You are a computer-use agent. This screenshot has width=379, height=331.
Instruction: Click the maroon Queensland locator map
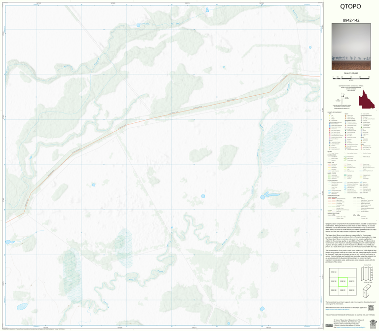coord(367,100)
